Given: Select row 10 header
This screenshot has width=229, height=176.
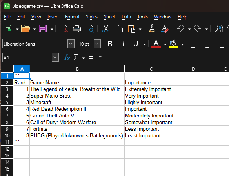Looking at the screenshot, I should click(x=7, y=135).
